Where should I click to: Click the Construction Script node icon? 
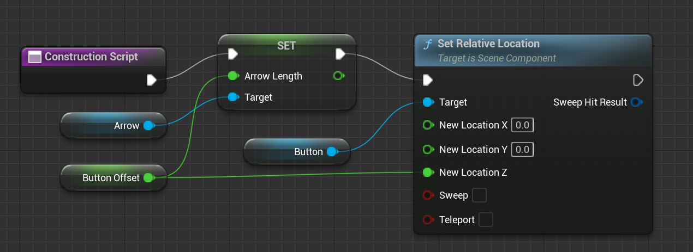(x=35, y=57)
